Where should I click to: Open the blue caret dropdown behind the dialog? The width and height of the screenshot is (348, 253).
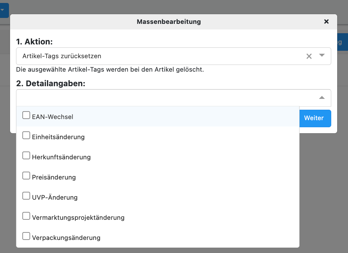[x=3, y=10]
